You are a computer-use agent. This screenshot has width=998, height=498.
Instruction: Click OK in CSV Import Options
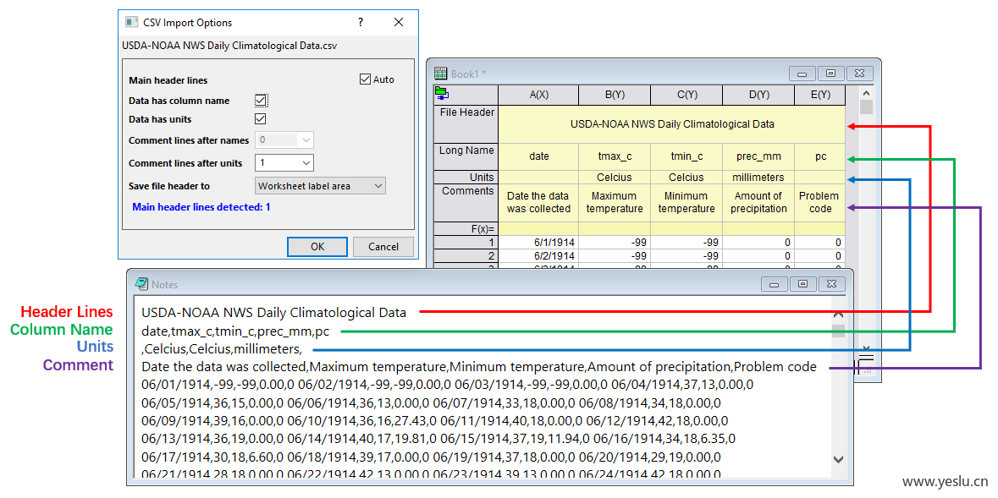(x=317, y=247)
